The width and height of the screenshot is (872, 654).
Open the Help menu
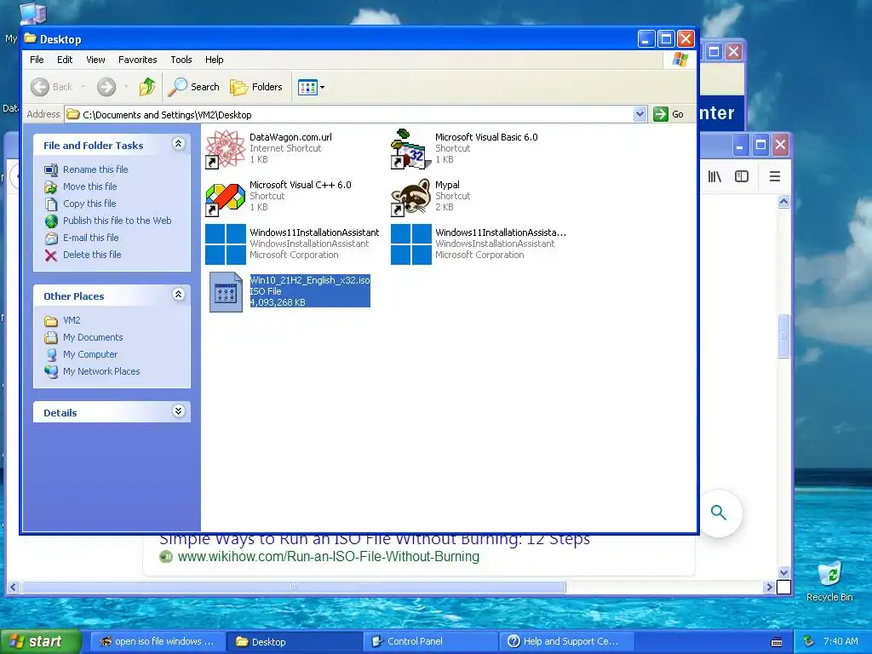click(x=214, y=60)
